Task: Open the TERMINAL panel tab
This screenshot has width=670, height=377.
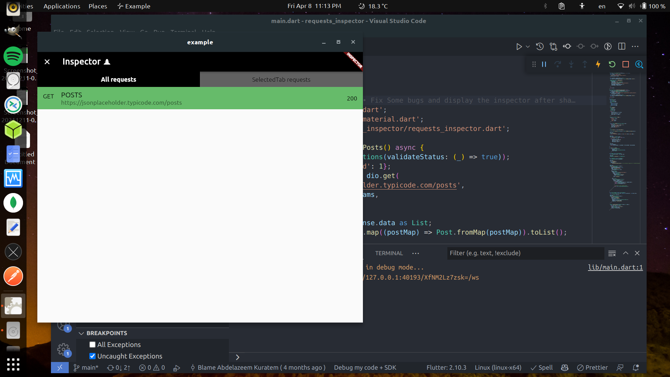Action: point(389,253)
